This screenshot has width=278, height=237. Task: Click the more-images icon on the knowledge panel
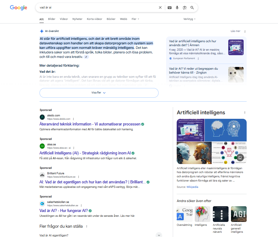[240, 158]
